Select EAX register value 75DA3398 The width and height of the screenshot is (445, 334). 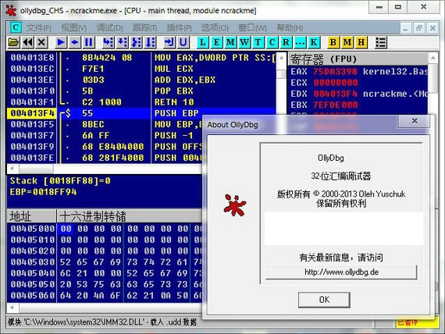[x=335, y=72]
